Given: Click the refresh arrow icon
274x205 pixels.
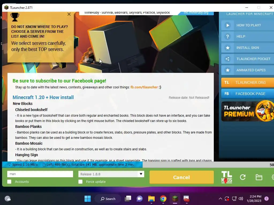Looking at the screenshot, I should 243,177.
